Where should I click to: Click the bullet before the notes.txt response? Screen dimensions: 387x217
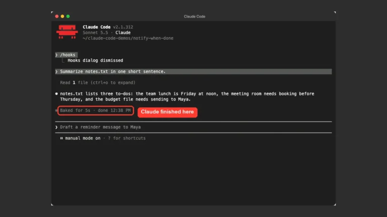(x=56, y=94)
